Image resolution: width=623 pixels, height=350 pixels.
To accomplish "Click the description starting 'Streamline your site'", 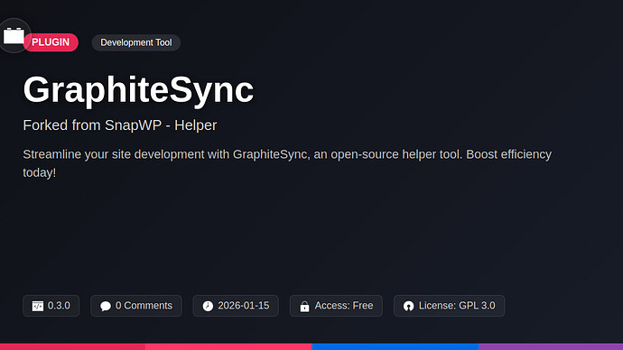I will tap(287, 163).
